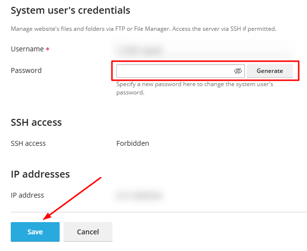Select the System user's credentials heading
Screen dimensions: 307x251
70,10
